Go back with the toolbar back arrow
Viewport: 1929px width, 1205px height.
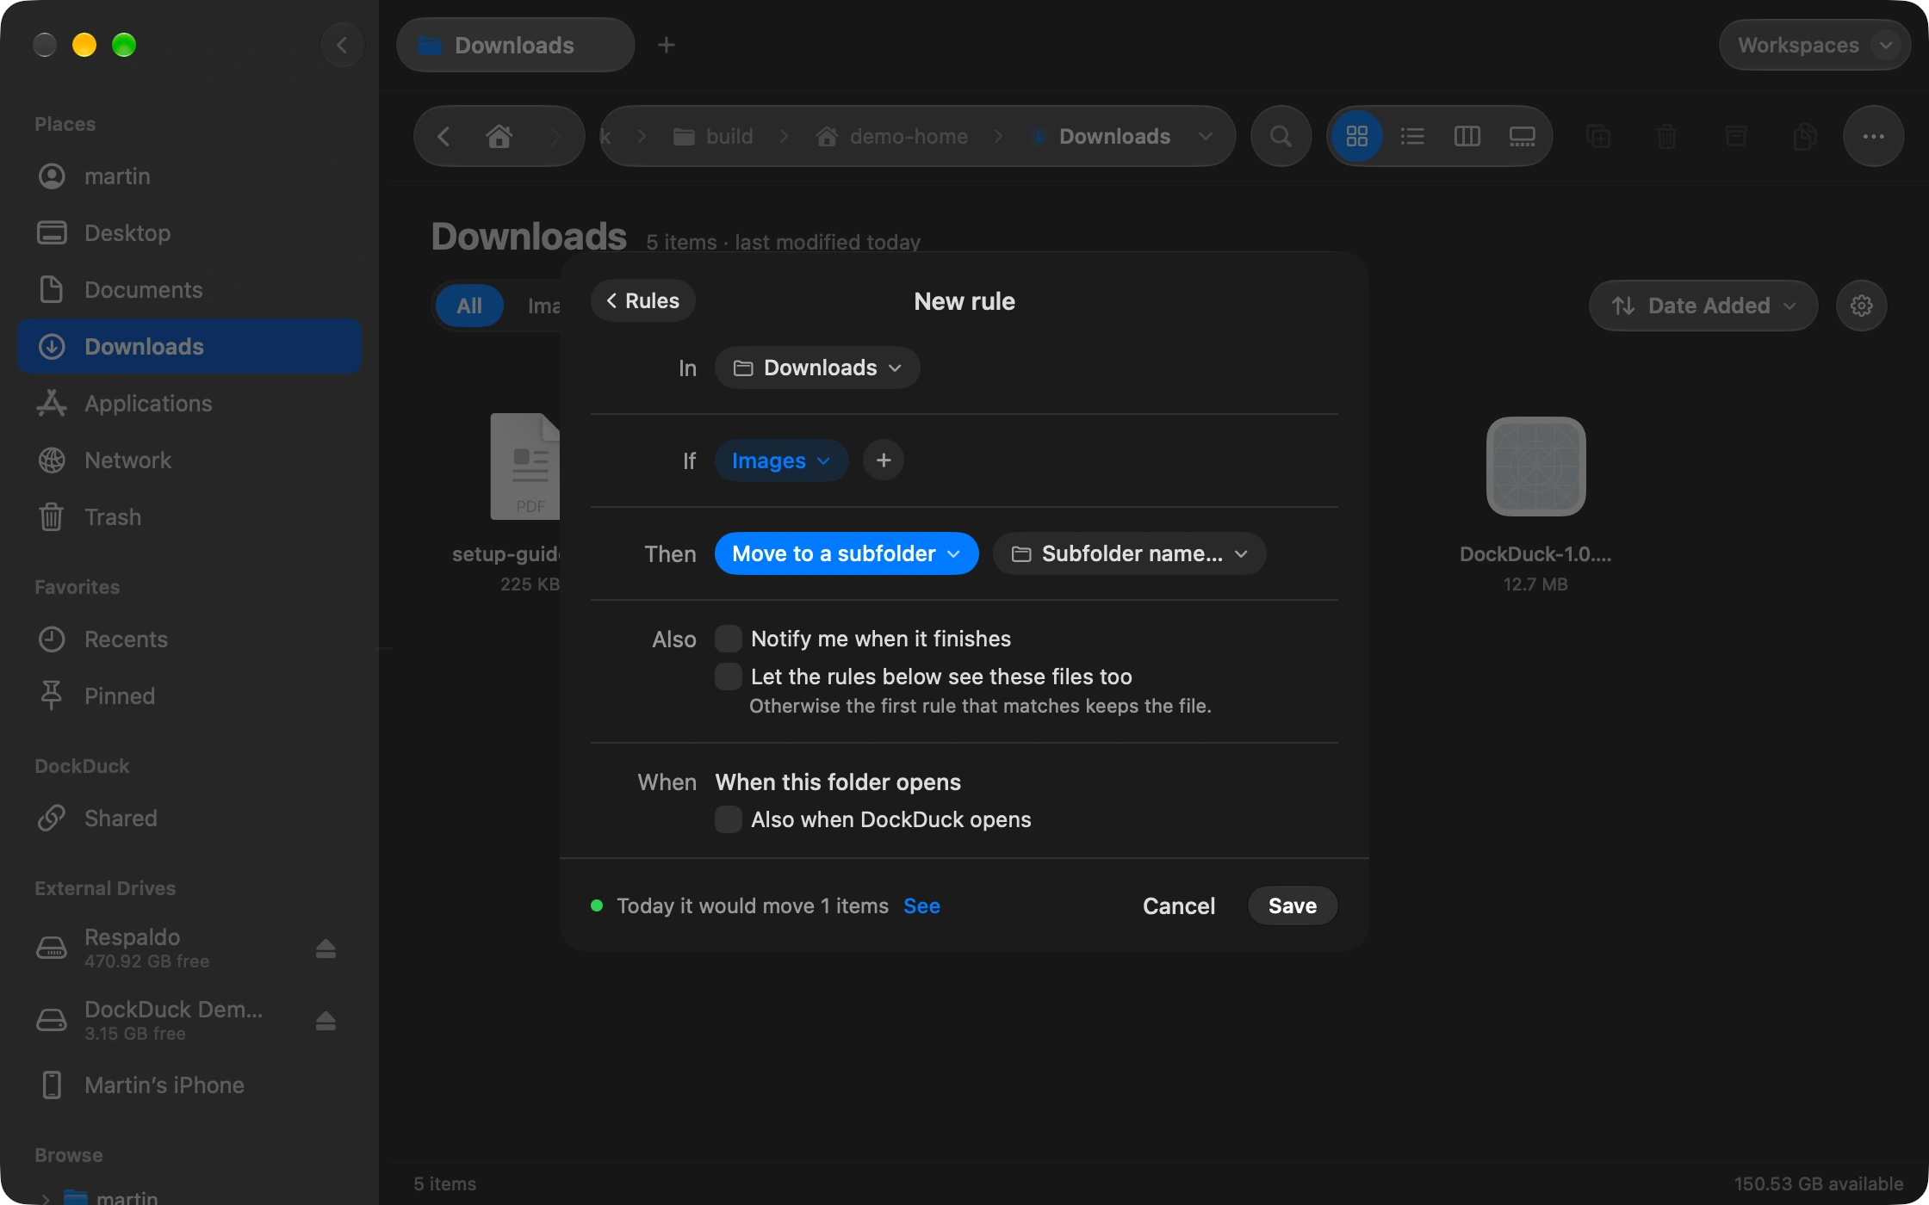[x=443, y=136]
